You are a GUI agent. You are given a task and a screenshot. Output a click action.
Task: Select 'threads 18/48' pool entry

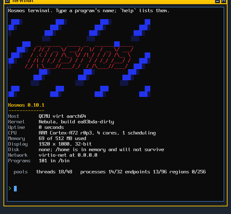click(54, 172)
